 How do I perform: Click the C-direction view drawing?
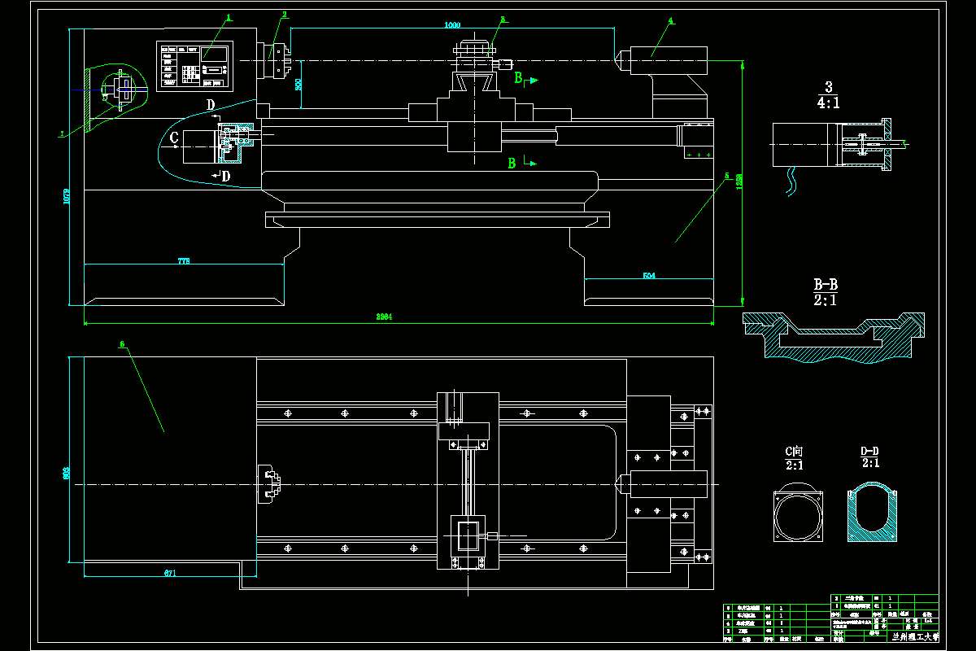[x=798, y=511]
